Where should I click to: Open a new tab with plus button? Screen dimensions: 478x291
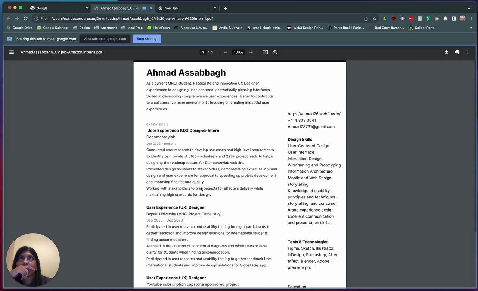coord(225,8)
